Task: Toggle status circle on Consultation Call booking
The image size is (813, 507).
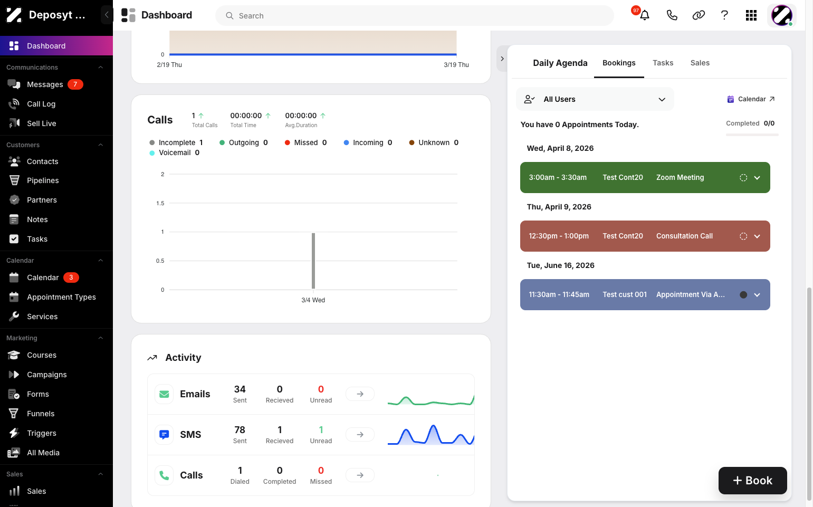Action: tap(743, 236)
